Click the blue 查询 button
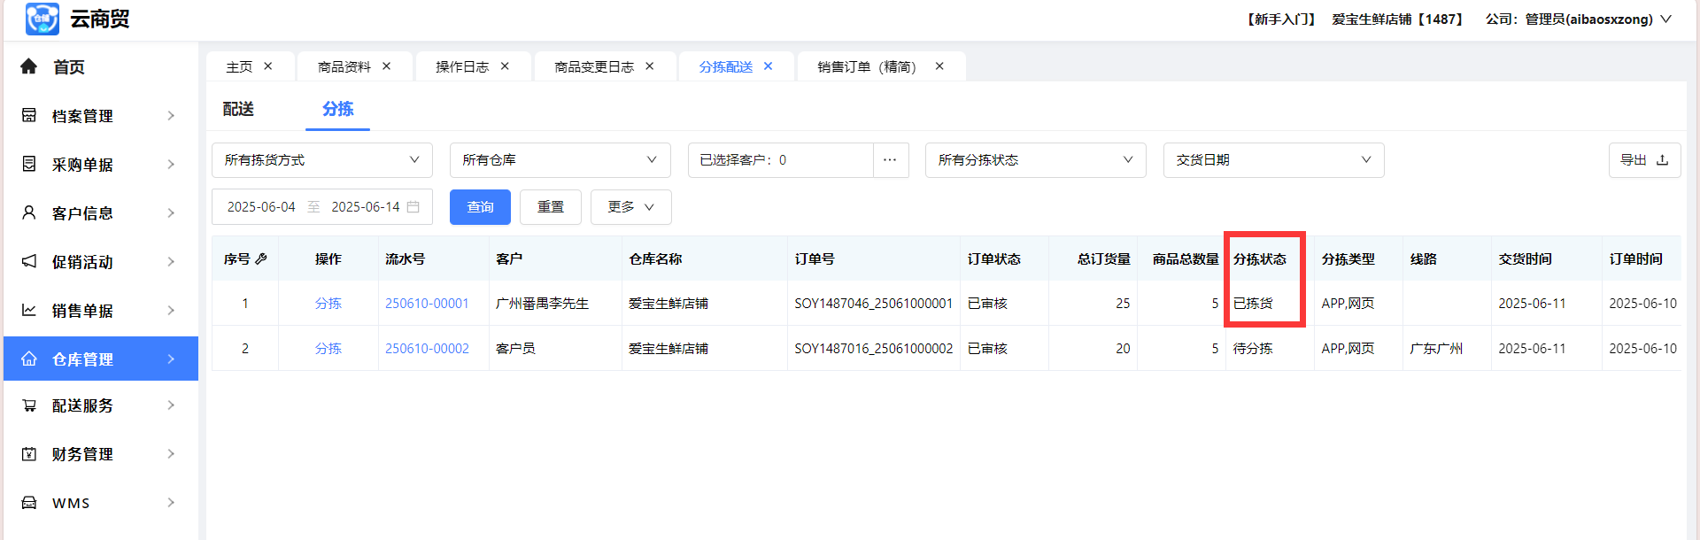This screenshot has width=1700, height=540. pos(480,206)
